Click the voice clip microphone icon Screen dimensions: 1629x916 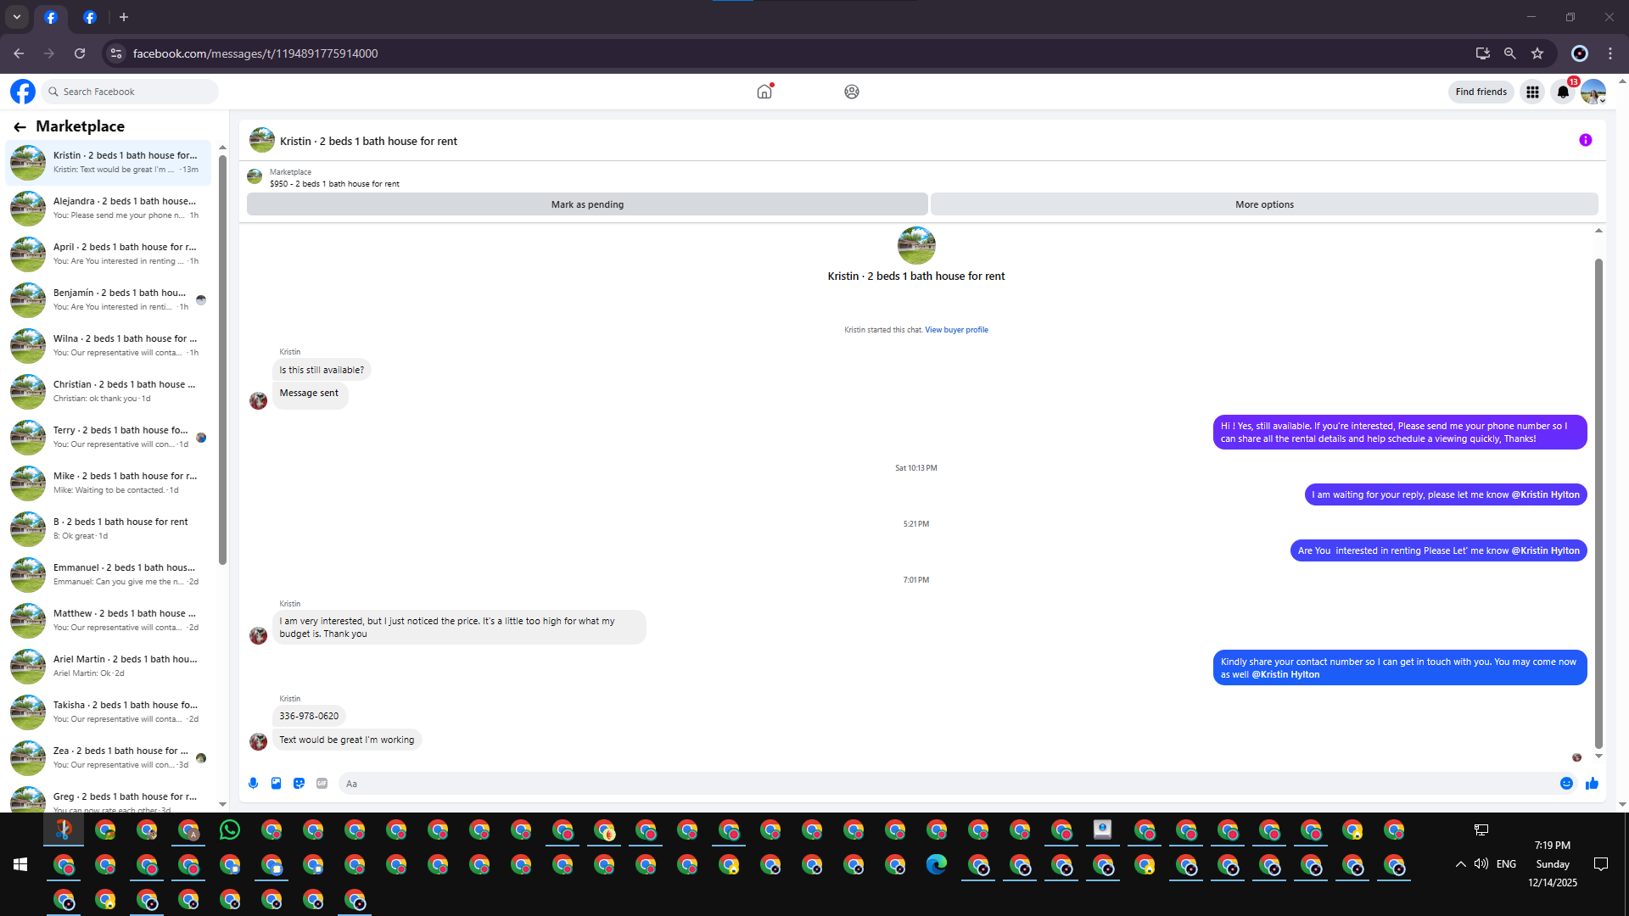[253, 784]
